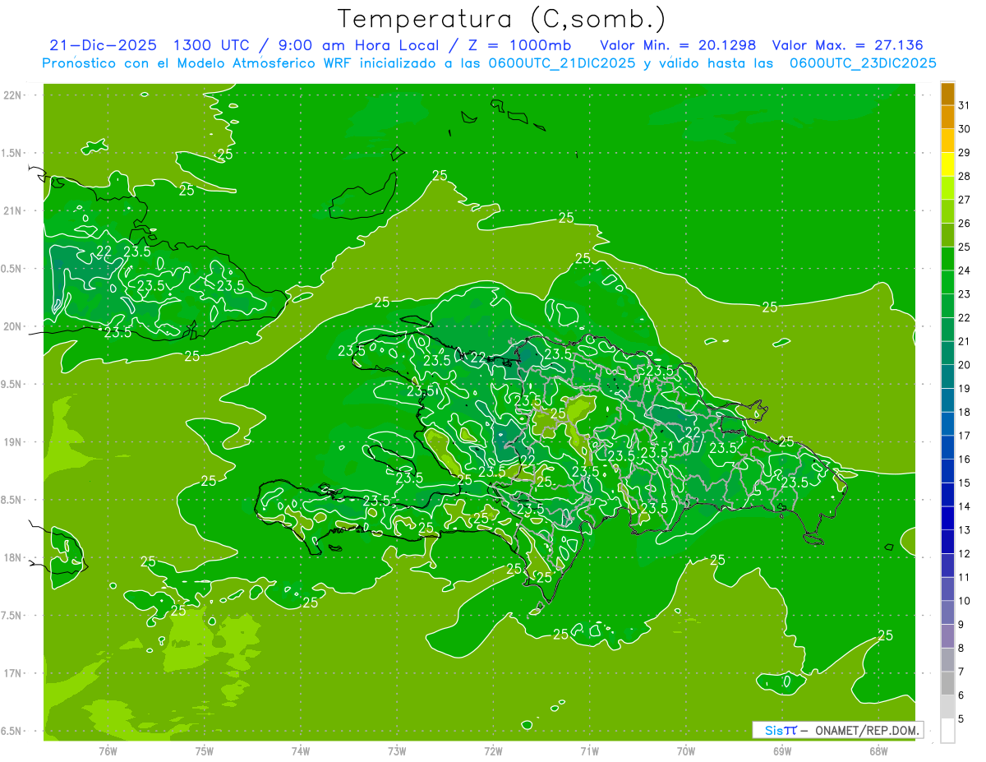This screenshot has height=762, width=986.
Task: Click the Temperatura (C,somb.) map title
Action: pyautogui.click(x=502, y=18)
